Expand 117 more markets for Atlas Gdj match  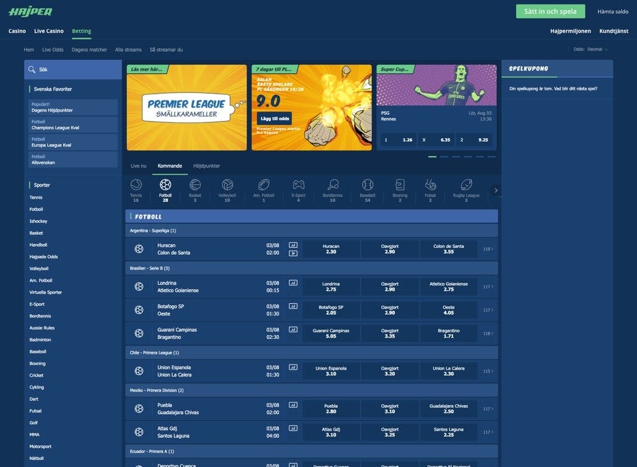488,433
